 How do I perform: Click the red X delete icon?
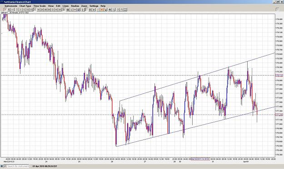tap(101, 10)
